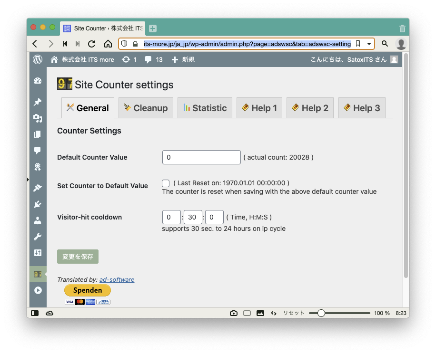The height and width of the screenshot is (353, 436).
Task: Adjust the page zoom slider
Action: coord(321,313)
